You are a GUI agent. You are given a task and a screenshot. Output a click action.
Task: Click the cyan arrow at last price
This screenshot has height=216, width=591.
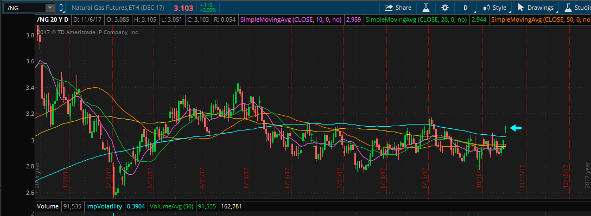[x=516, y=128]
